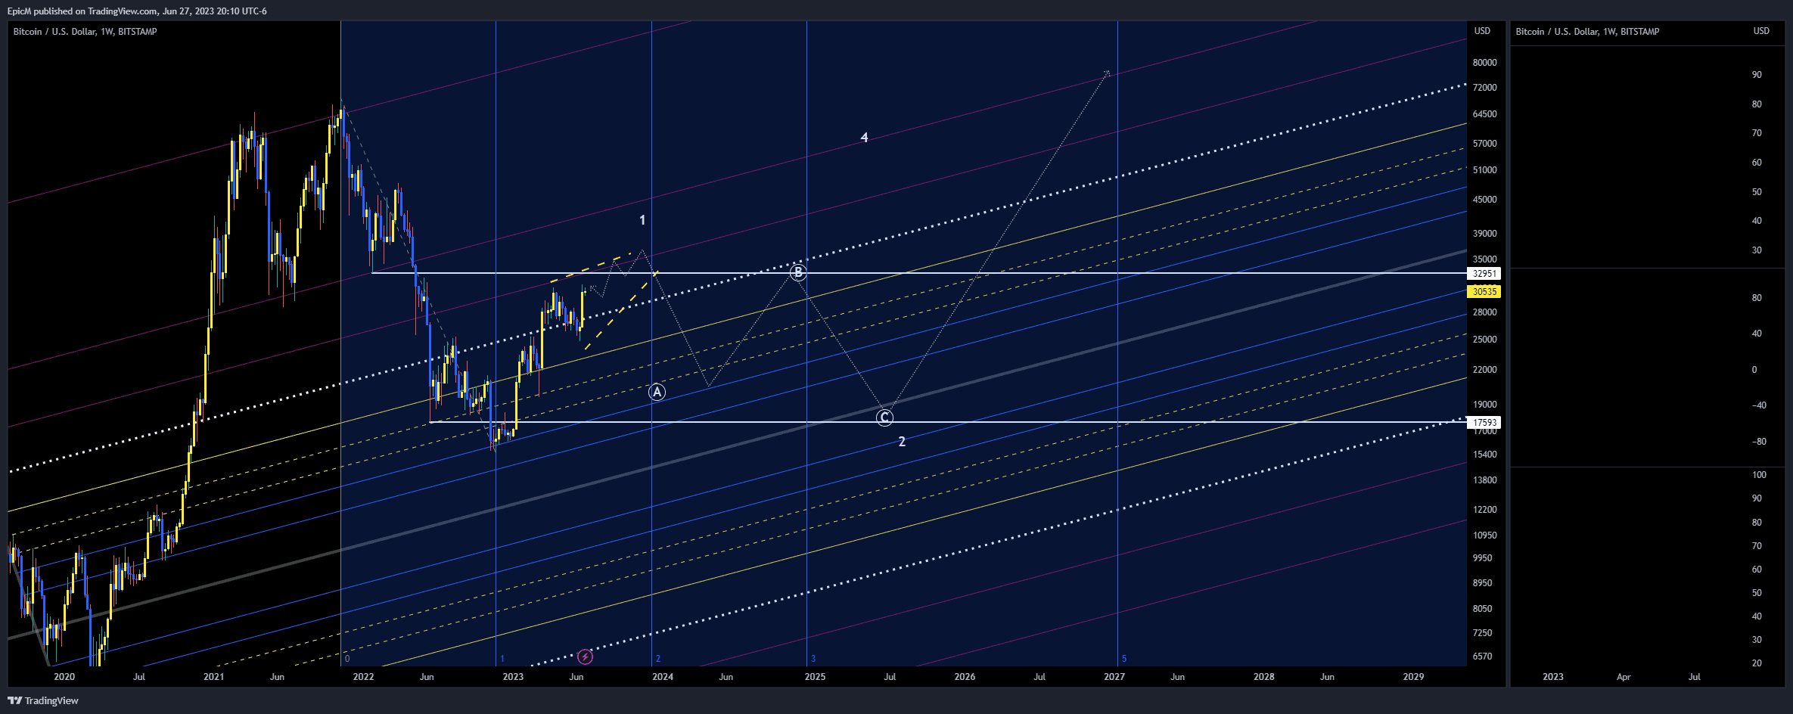
Task: Click the 22000 price axis label
Action: pyautogui.click(x=1484, y=370)
